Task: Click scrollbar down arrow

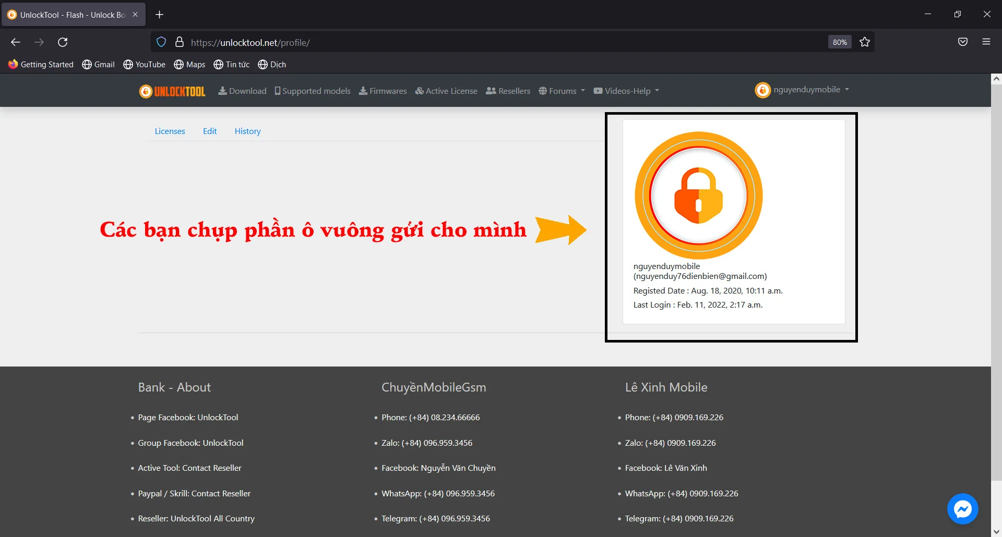Action: (996, 532)
